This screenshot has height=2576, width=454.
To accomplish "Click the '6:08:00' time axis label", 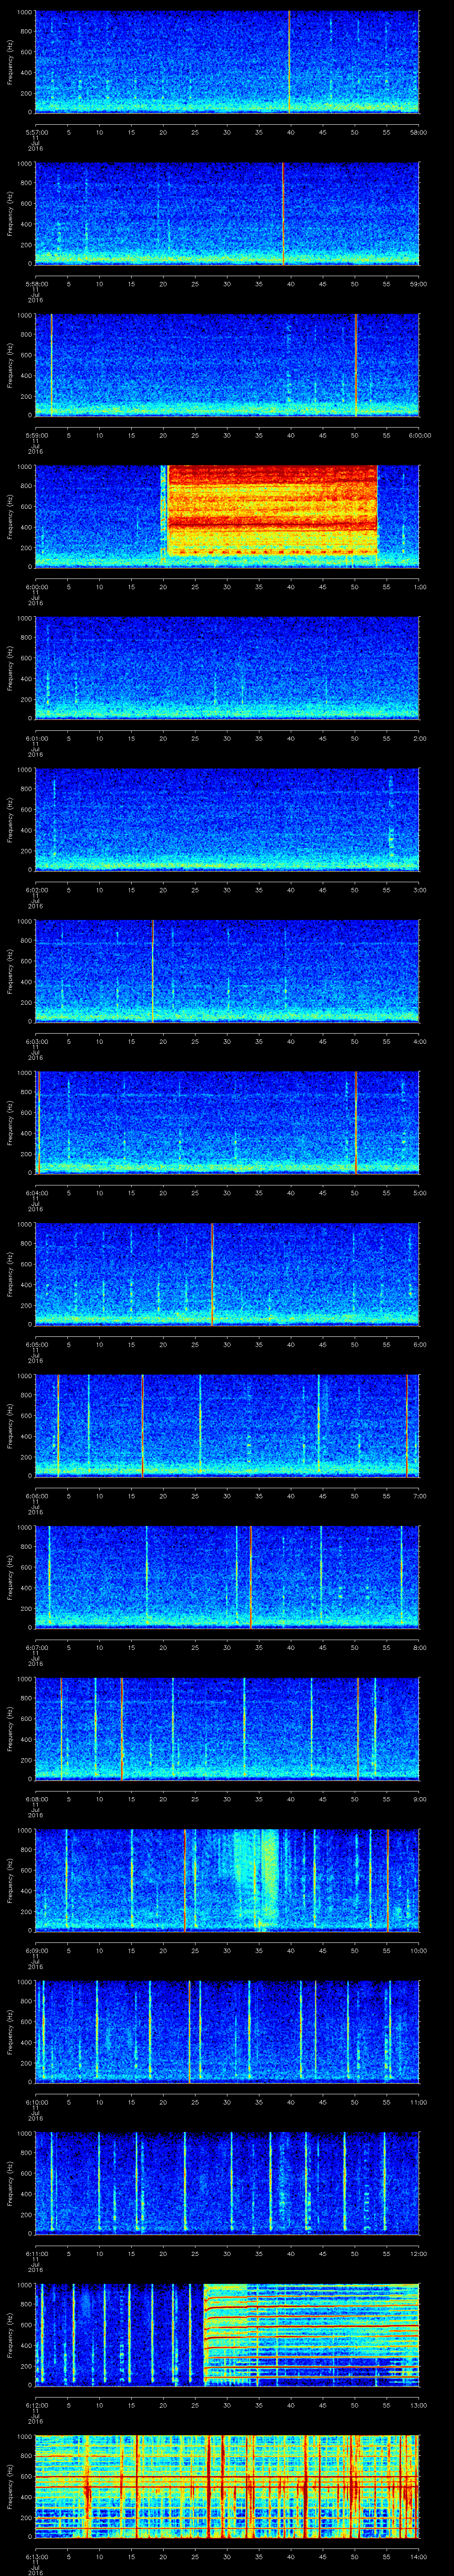I will coord(36,1798).
